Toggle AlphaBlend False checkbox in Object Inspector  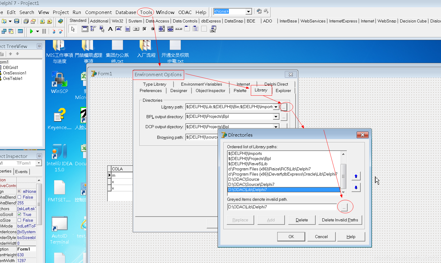point(19,197)
